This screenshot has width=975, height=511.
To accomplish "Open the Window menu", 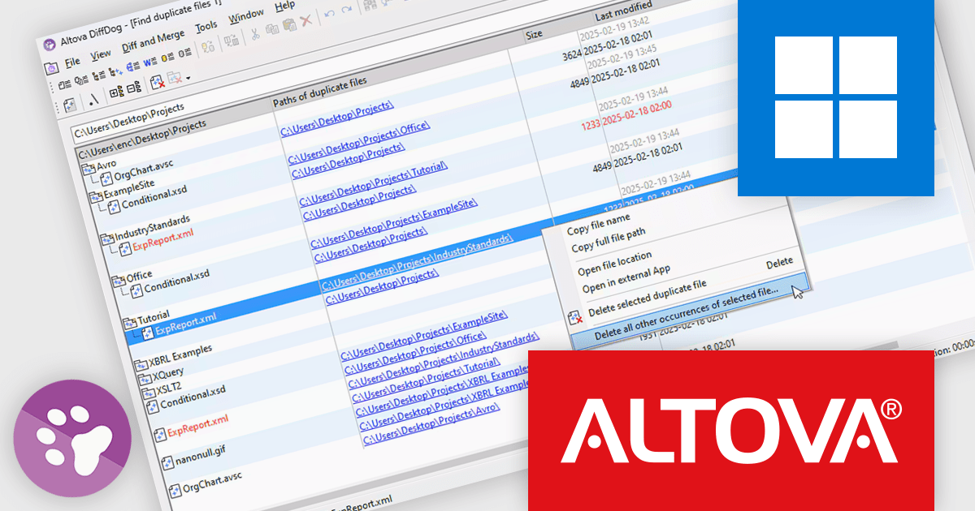I will click(x=246, y=16).
